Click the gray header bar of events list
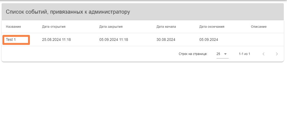 pos(143,12)
